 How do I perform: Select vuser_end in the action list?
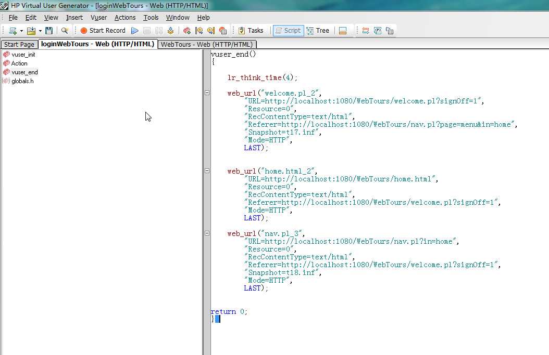24,72
